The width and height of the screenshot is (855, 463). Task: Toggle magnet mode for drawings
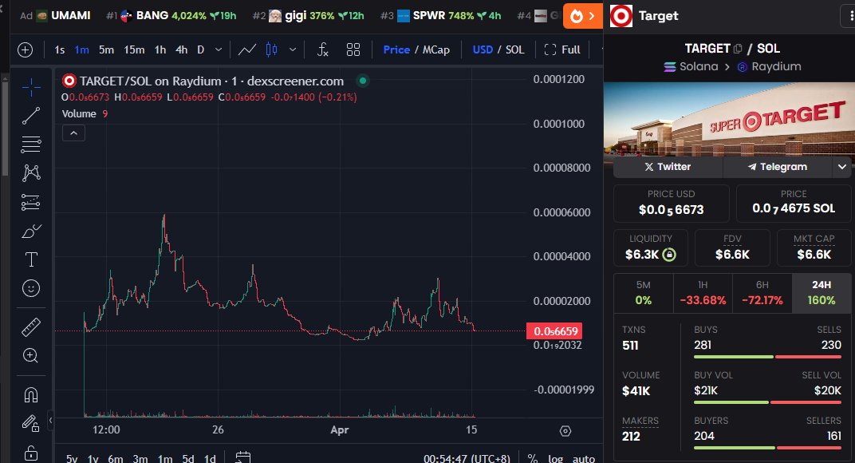pyautogui.click(x=31, y=395)
